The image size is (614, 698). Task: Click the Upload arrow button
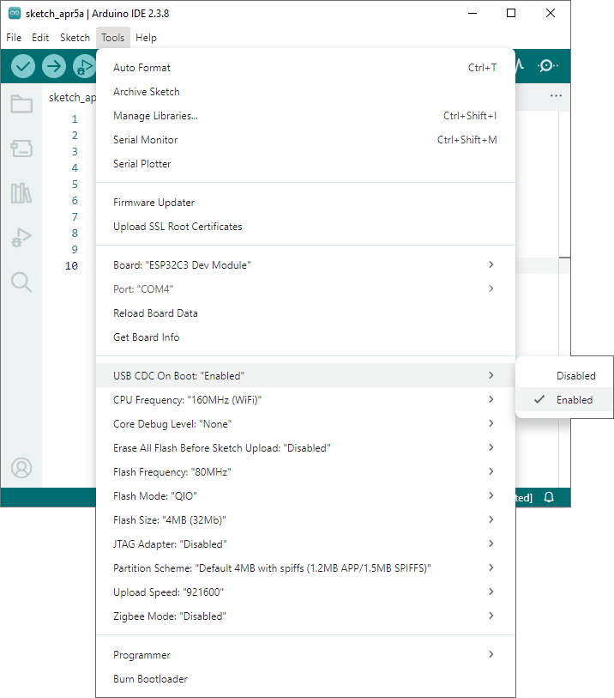click(x=54, y=66)
